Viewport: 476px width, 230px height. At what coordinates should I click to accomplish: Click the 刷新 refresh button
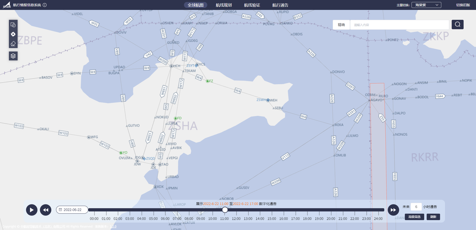pyautogui.click(x=433, y=217)
